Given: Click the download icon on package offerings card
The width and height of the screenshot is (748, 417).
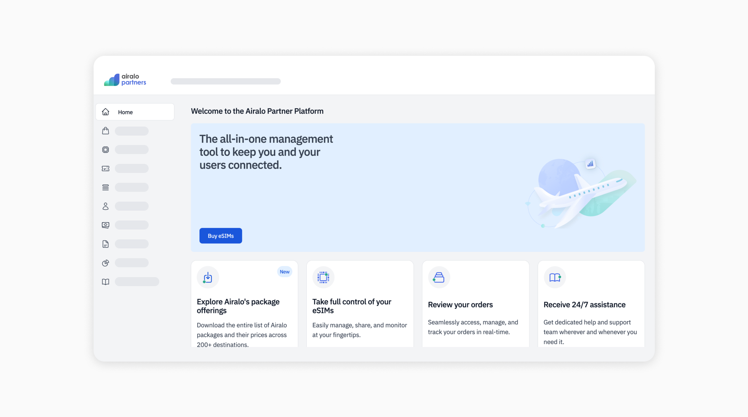Looking at the screenshot, I should (208, 277).
